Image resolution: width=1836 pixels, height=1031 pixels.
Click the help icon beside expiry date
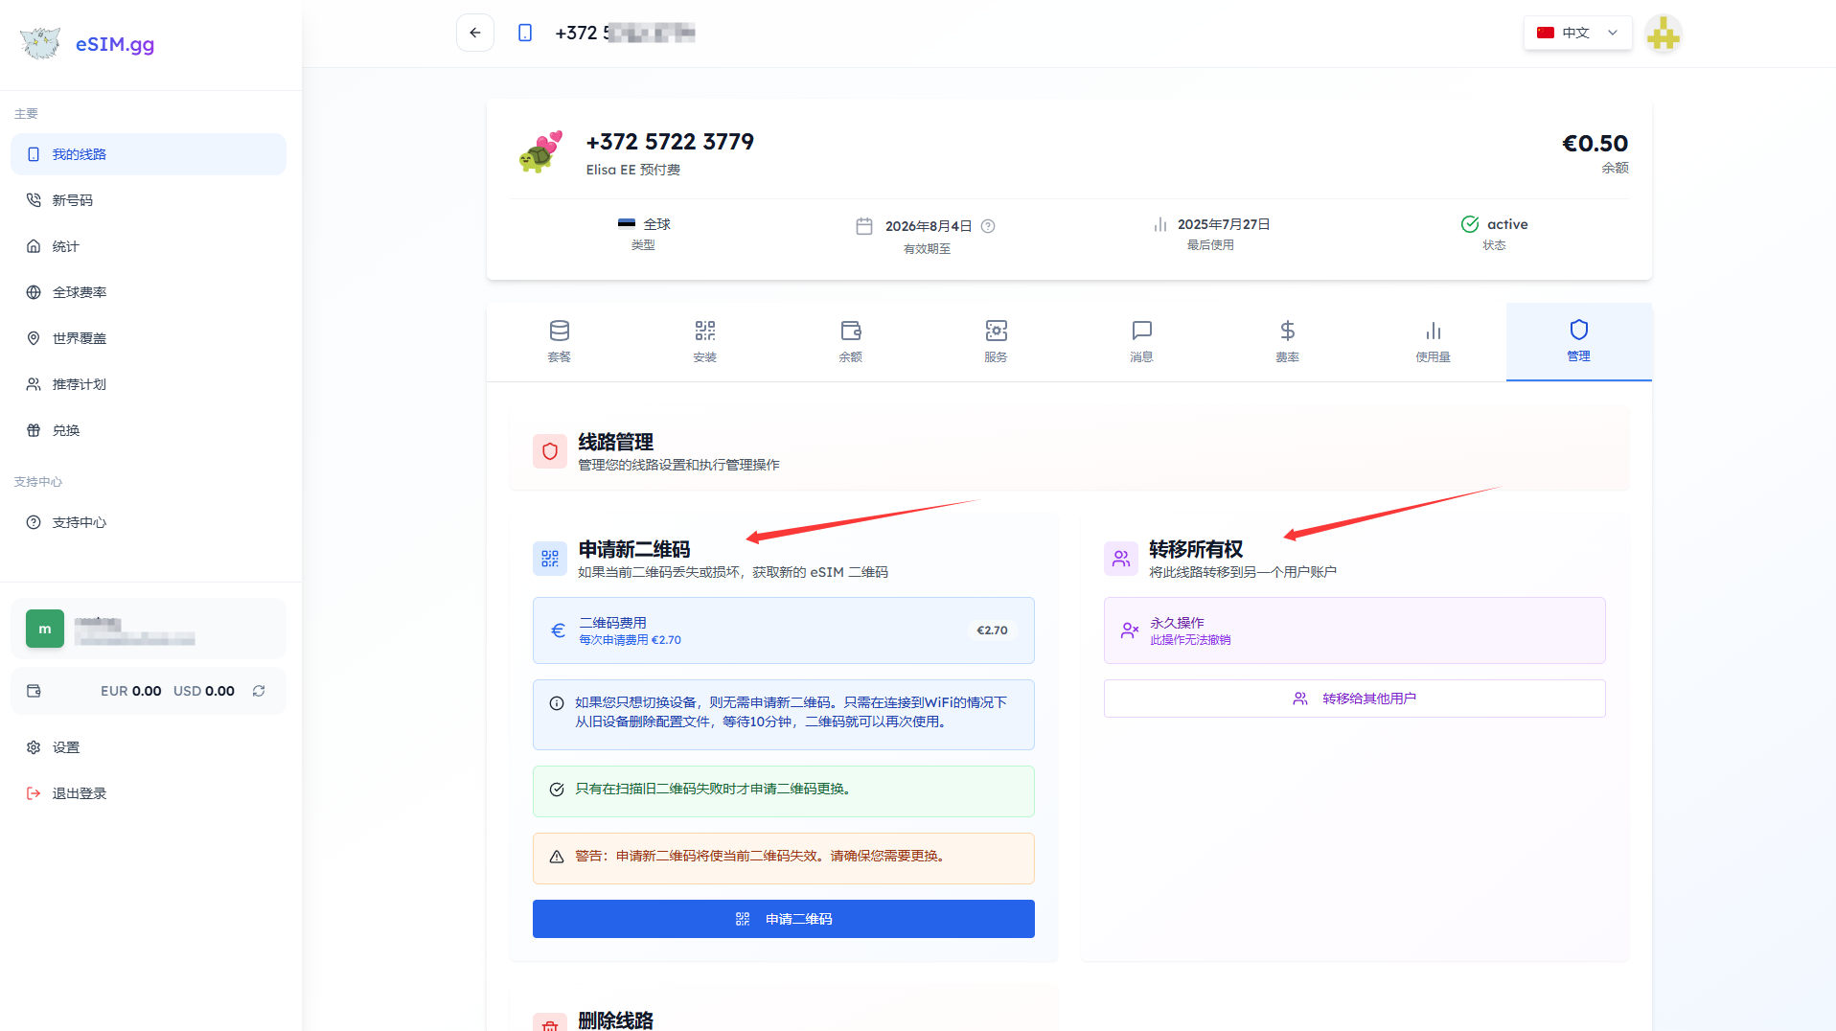988,226
